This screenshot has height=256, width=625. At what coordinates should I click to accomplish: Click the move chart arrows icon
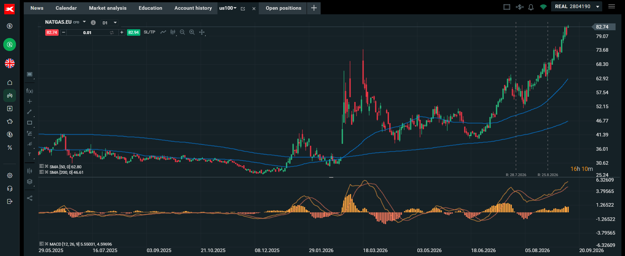pos(202,32)
